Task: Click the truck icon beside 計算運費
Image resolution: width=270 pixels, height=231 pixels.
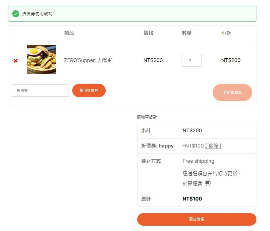Action: [x=208, y=183]
